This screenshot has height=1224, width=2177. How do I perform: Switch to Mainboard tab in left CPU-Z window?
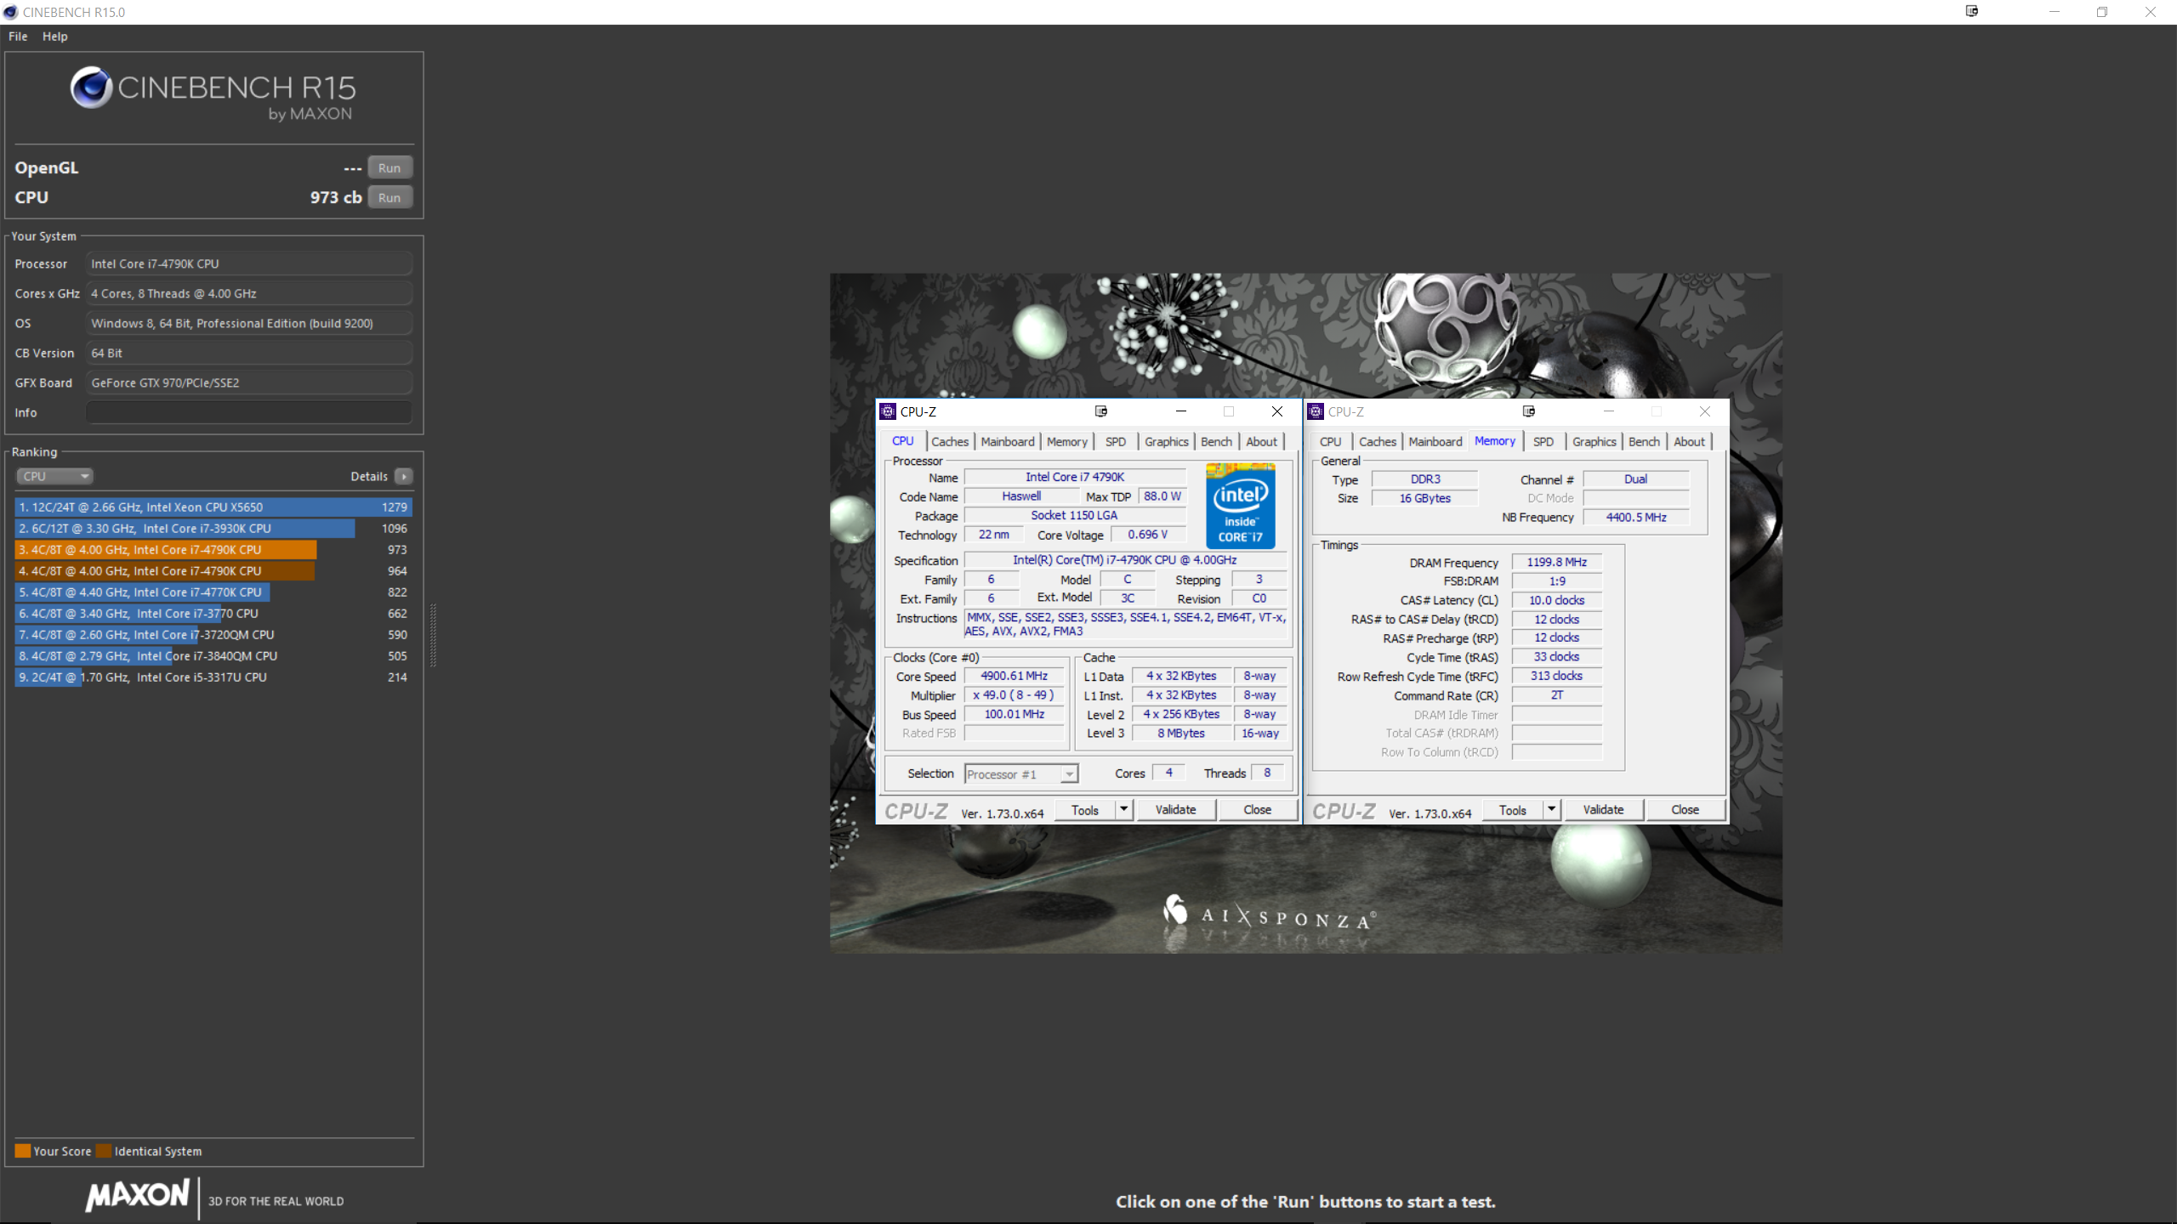[1008, 441]
